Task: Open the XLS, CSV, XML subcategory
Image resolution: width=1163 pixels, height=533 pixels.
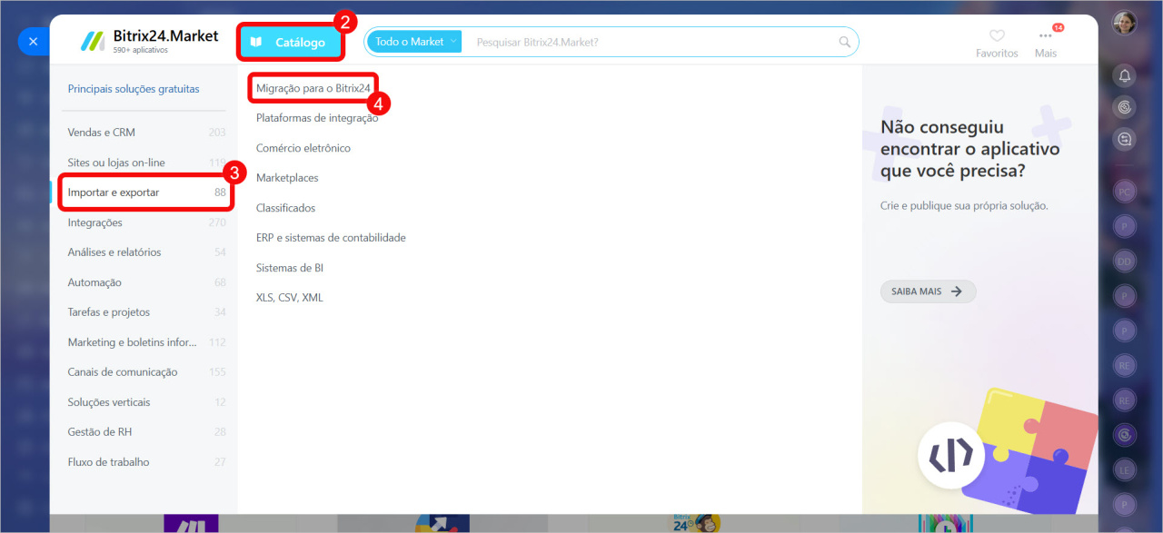Action: pos(290,298)
